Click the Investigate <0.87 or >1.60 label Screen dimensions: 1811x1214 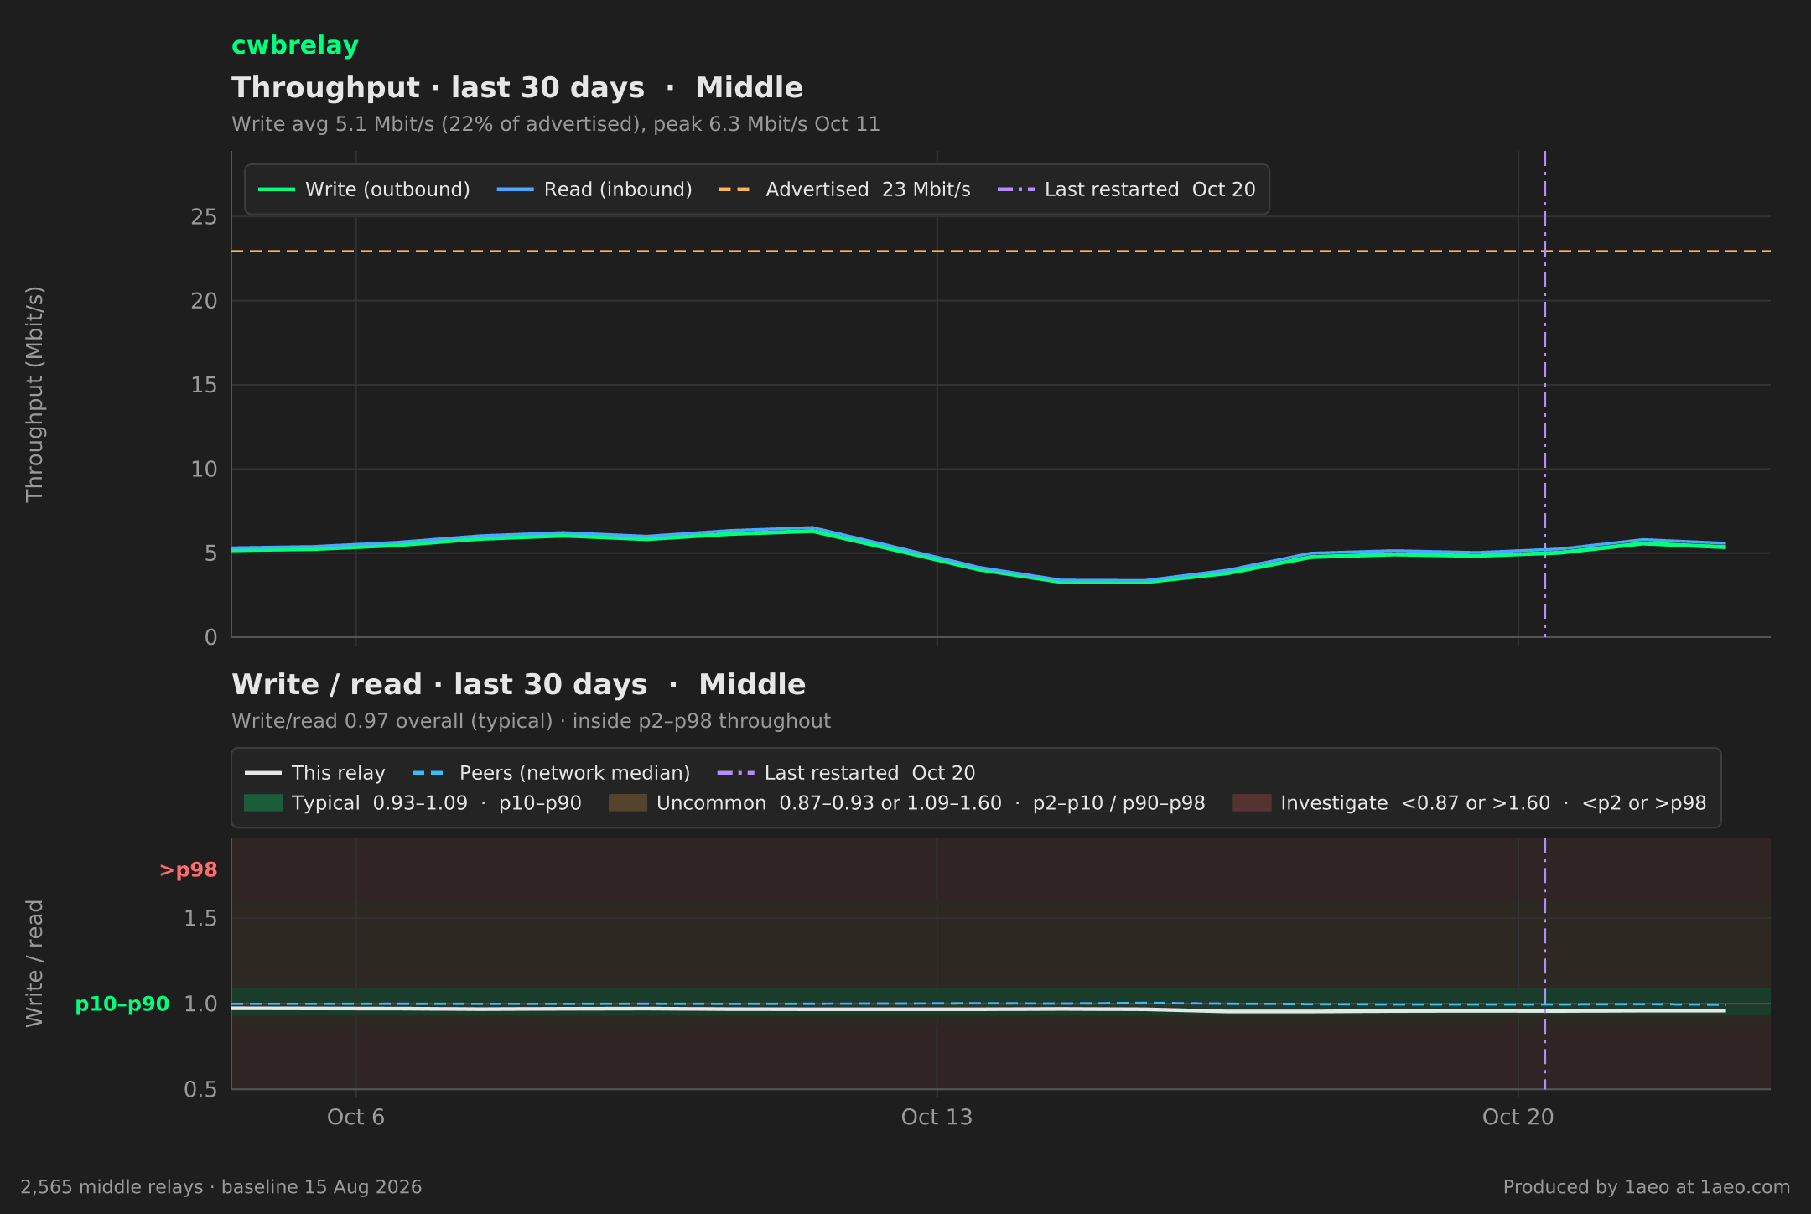click(x=1493, y=803)
